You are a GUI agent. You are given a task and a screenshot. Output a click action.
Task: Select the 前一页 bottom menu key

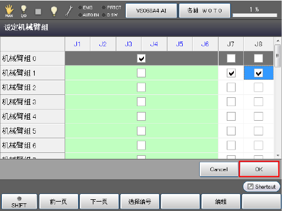coord(59,202)
